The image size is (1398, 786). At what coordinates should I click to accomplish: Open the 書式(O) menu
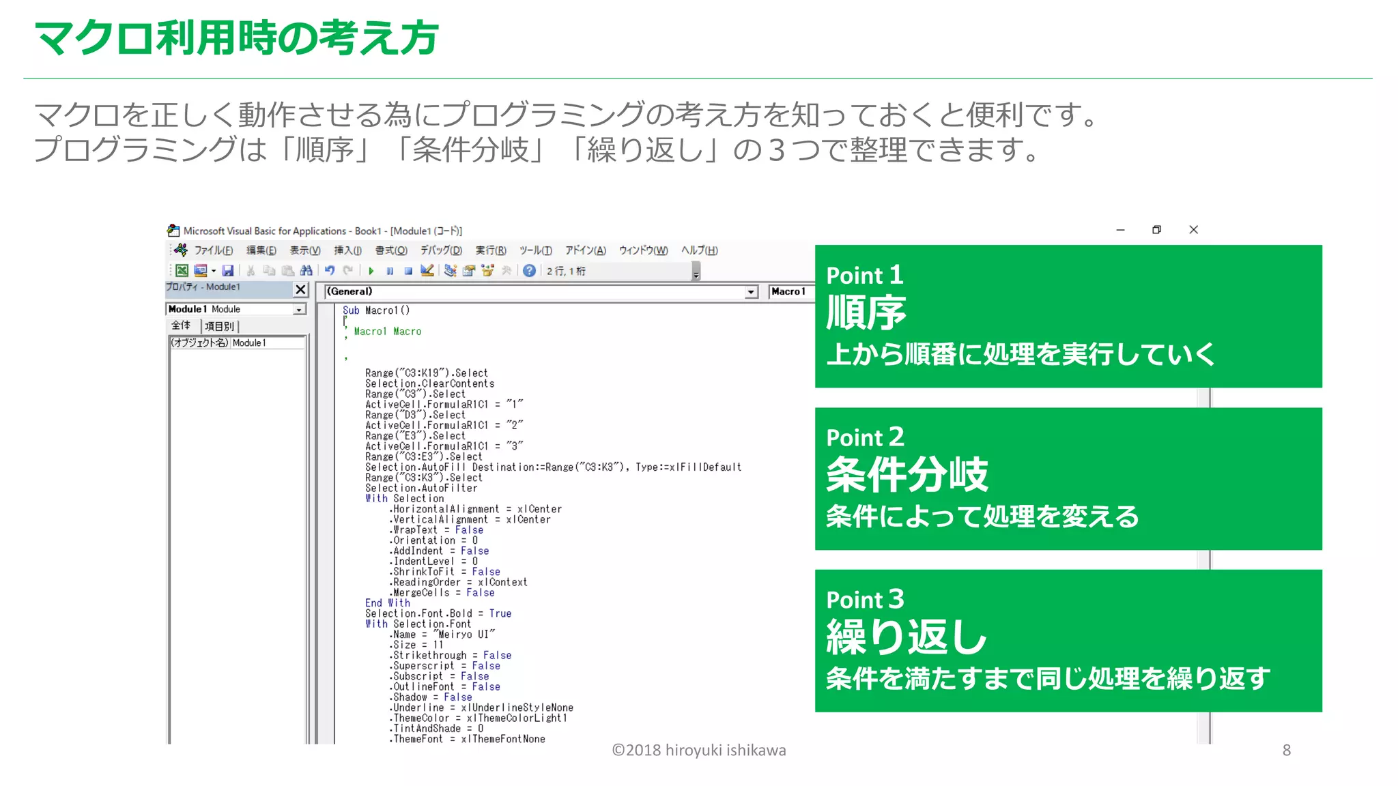pos(390,250)
